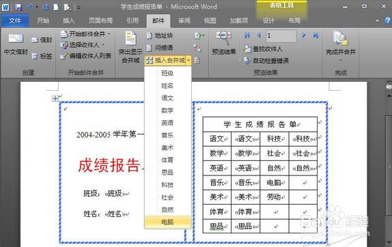Screen dimensions: 392x247
Task: Open the Word application icon menu
Action: (x=5, y=7)
